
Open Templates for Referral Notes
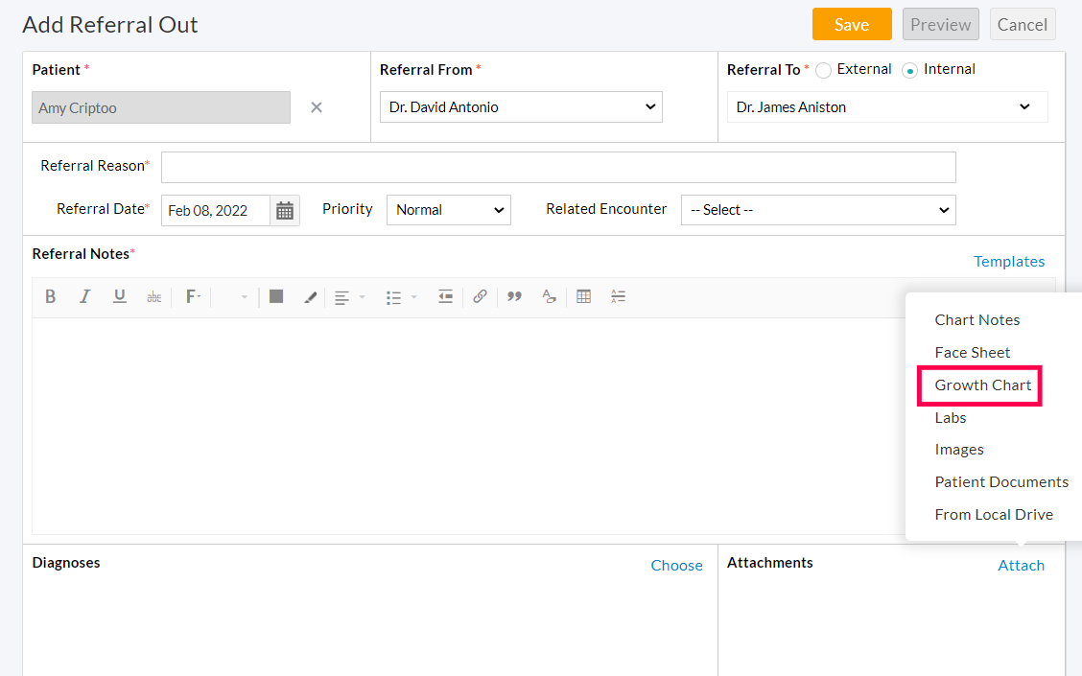point(1009,261)
